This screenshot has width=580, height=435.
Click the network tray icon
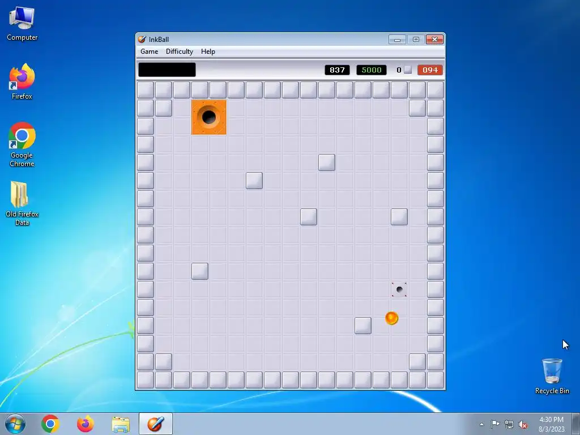(x=509, y=424)
